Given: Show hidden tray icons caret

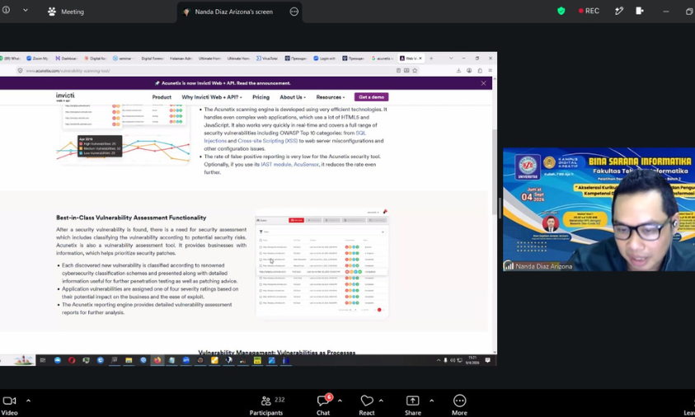Looking at the screenshot, I should coord(439,360).
